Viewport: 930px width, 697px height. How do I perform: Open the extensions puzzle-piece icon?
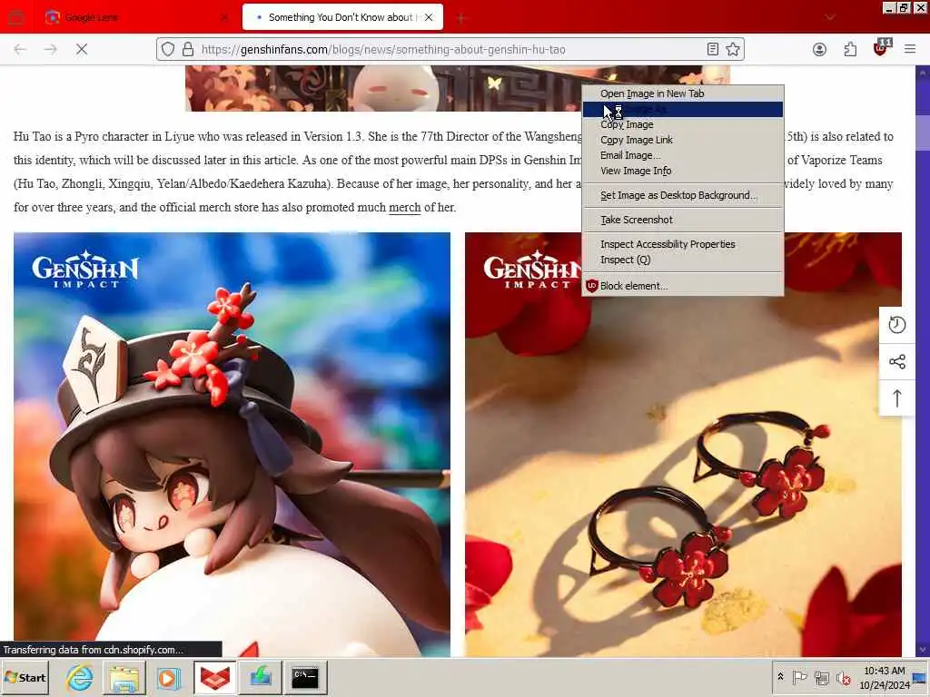point(850,50)
